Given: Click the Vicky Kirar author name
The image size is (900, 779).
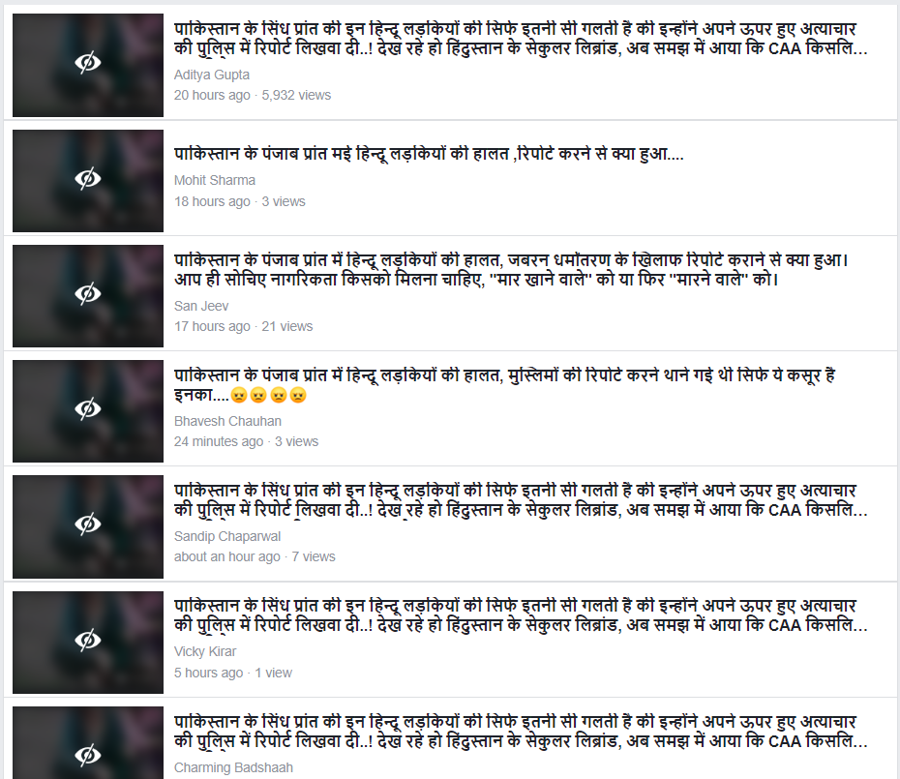Looking at the screenshot, I should pos(205,651).
